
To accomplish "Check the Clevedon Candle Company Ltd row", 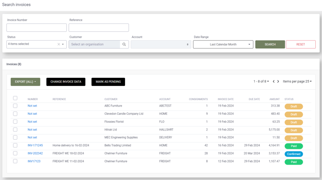I will pyautogui.click(x=15, y=114).
